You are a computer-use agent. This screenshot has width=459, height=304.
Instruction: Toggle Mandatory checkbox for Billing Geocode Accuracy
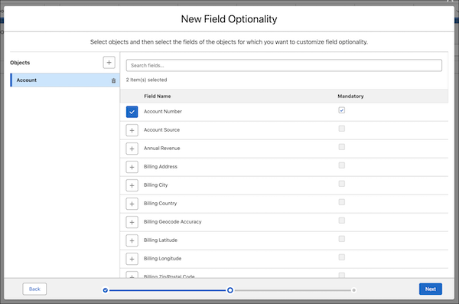(342, 221)
